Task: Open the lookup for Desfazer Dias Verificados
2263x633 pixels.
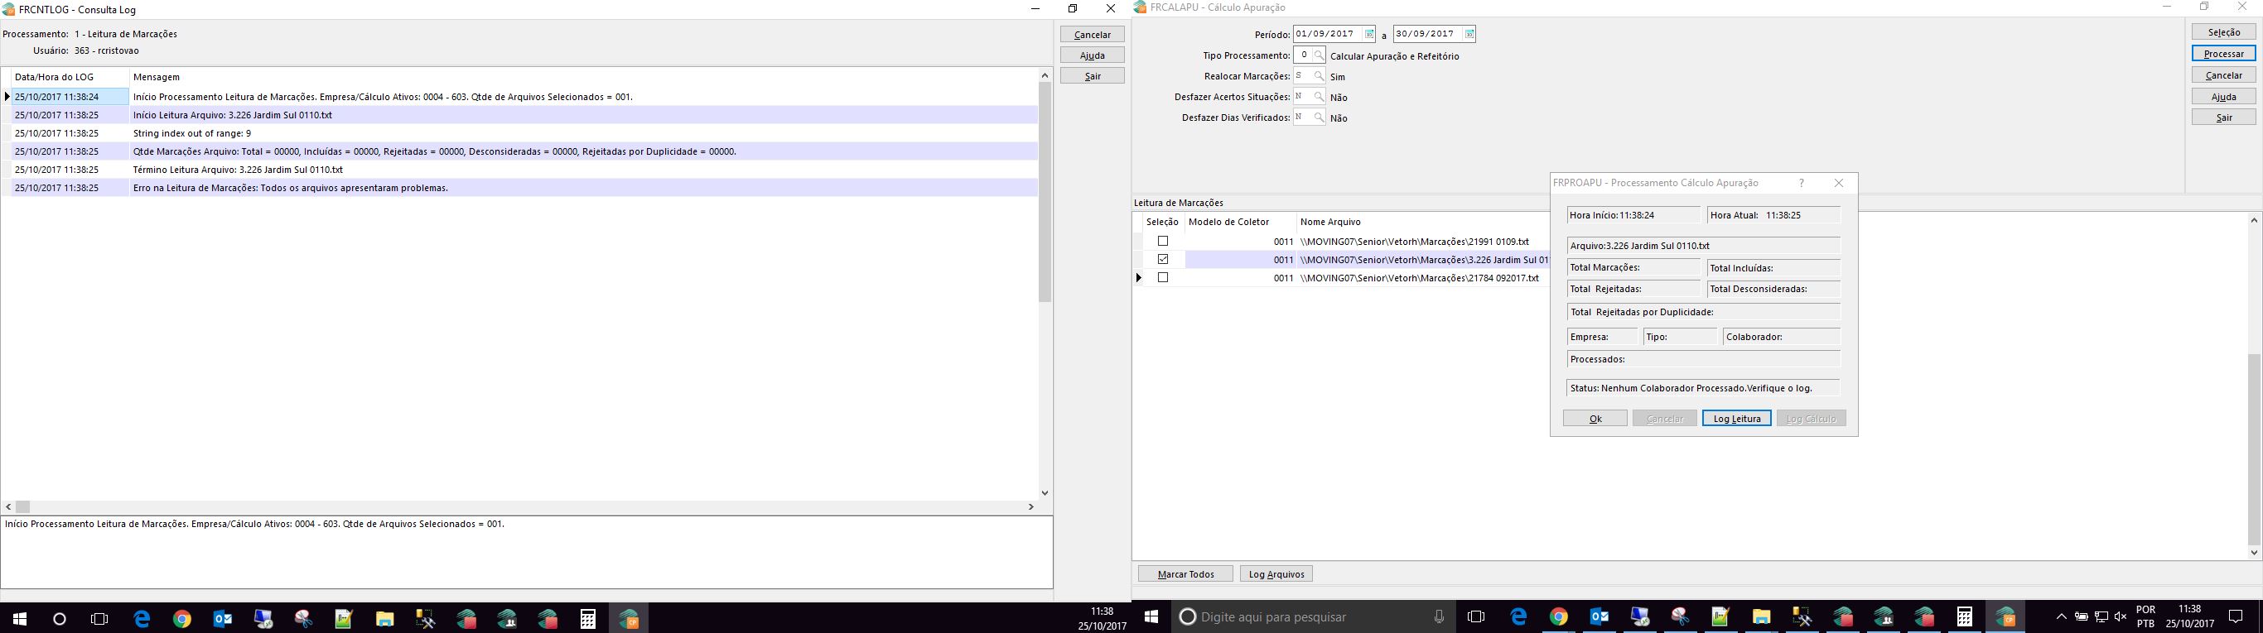Action: pos(1319,117)
